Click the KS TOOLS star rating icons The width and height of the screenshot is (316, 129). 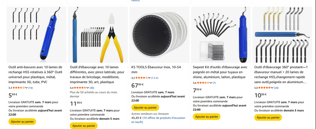142,78
